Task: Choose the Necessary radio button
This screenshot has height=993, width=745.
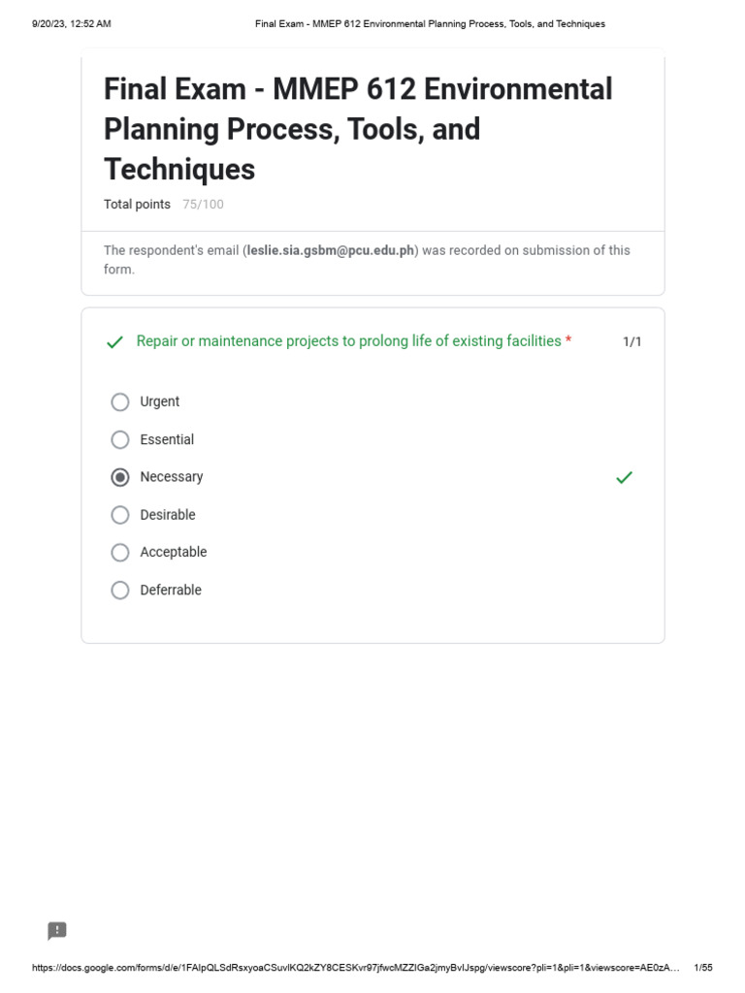Action: (120, 477)
